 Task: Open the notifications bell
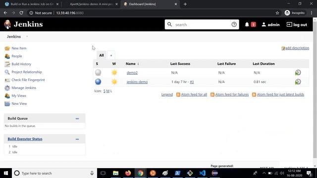coord(247,25)
